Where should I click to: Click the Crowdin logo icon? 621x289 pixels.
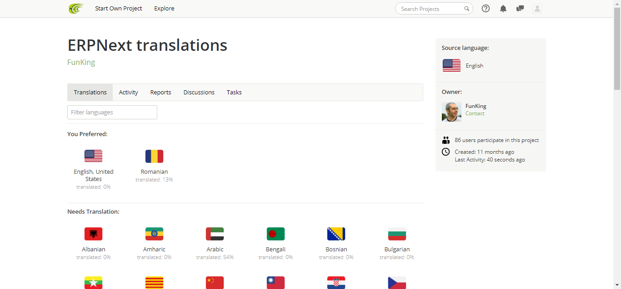(x=76, y=9)
